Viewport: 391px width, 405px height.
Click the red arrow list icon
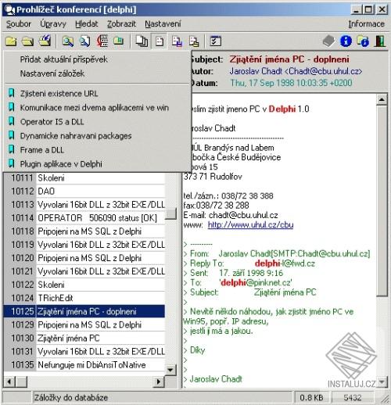coord(102,41)
